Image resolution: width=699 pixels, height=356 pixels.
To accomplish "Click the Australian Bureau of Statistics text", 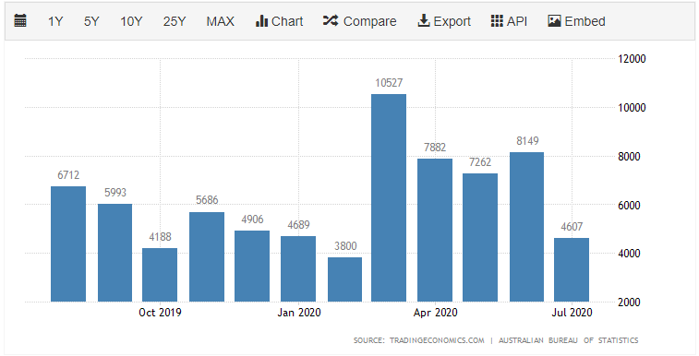I will [x=569, y=340].
